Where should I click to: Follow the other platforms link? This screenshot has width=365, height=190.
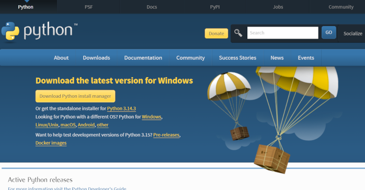tap(102, 125)
